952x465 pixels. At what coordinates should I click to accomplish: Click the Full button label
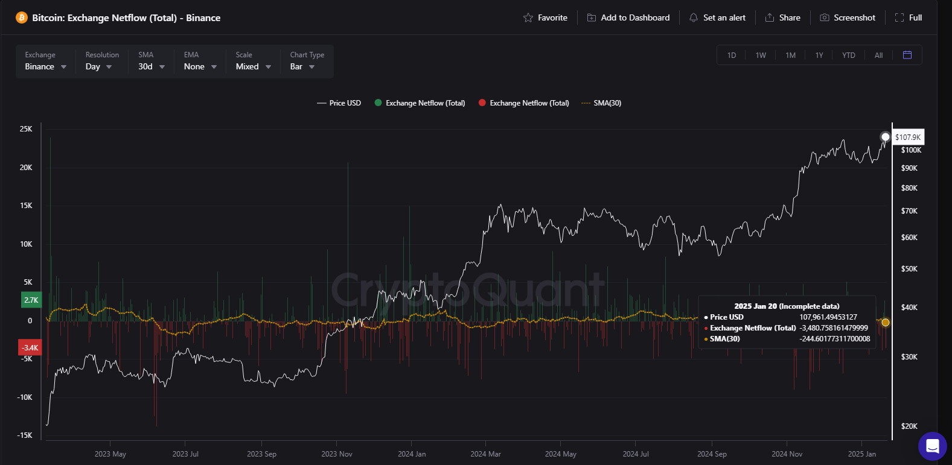(916, 17)
